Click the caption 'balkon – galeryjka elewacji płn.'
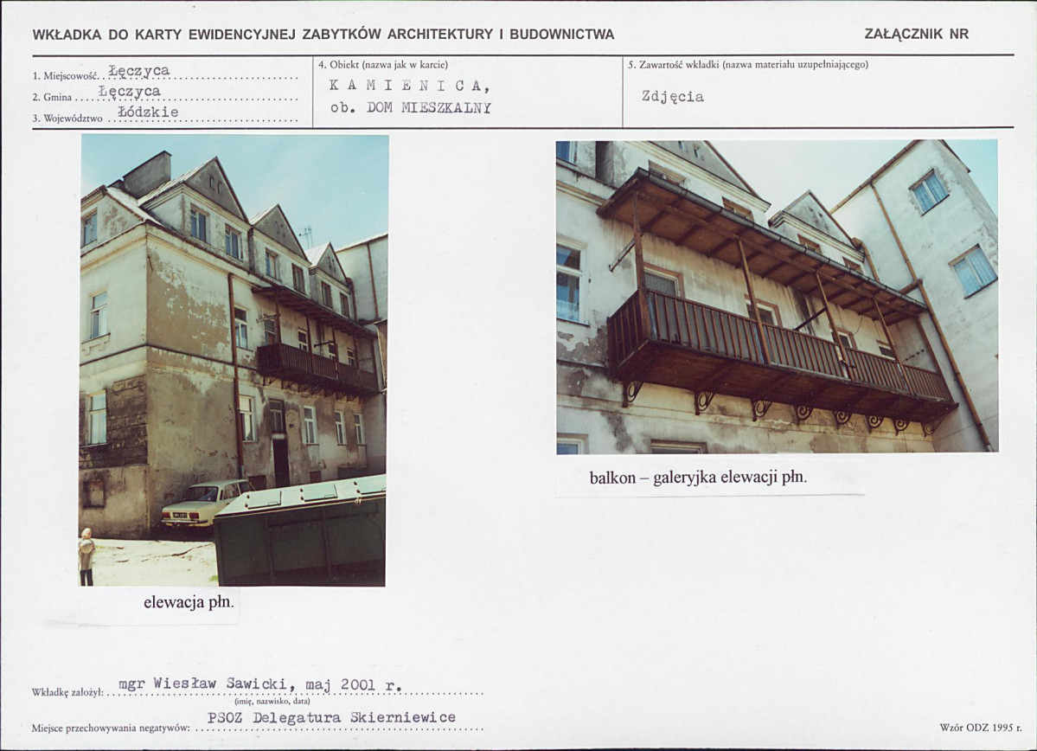This screenshot has height=751, width=1037. [x=698, y=477]
